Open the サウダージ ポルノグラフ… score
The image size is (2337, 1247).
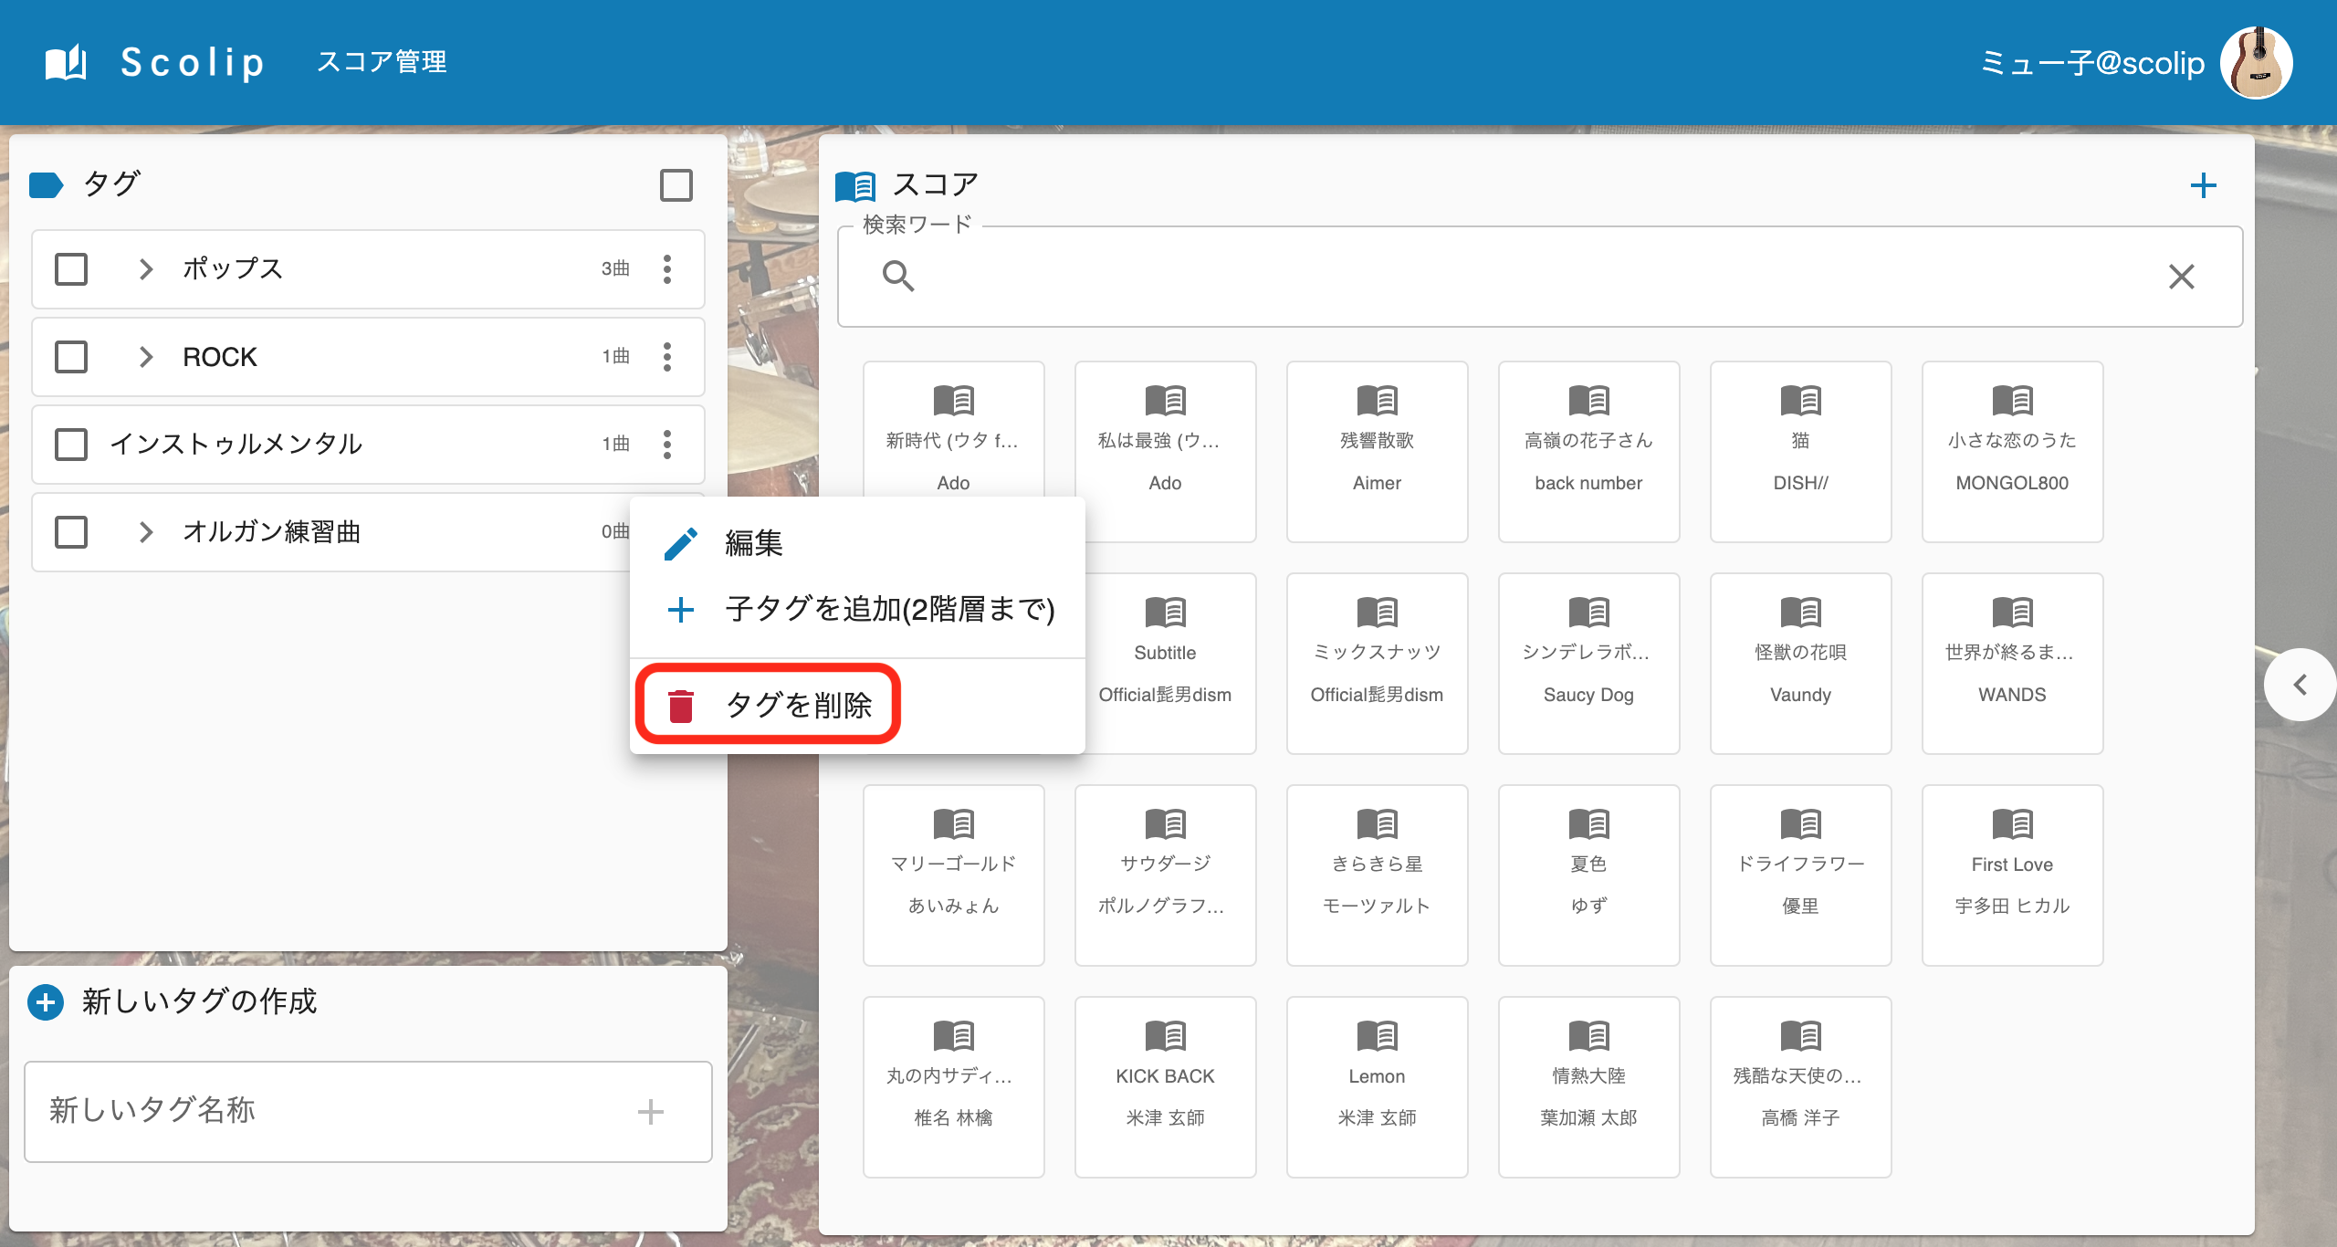[x=1165, y=875]
